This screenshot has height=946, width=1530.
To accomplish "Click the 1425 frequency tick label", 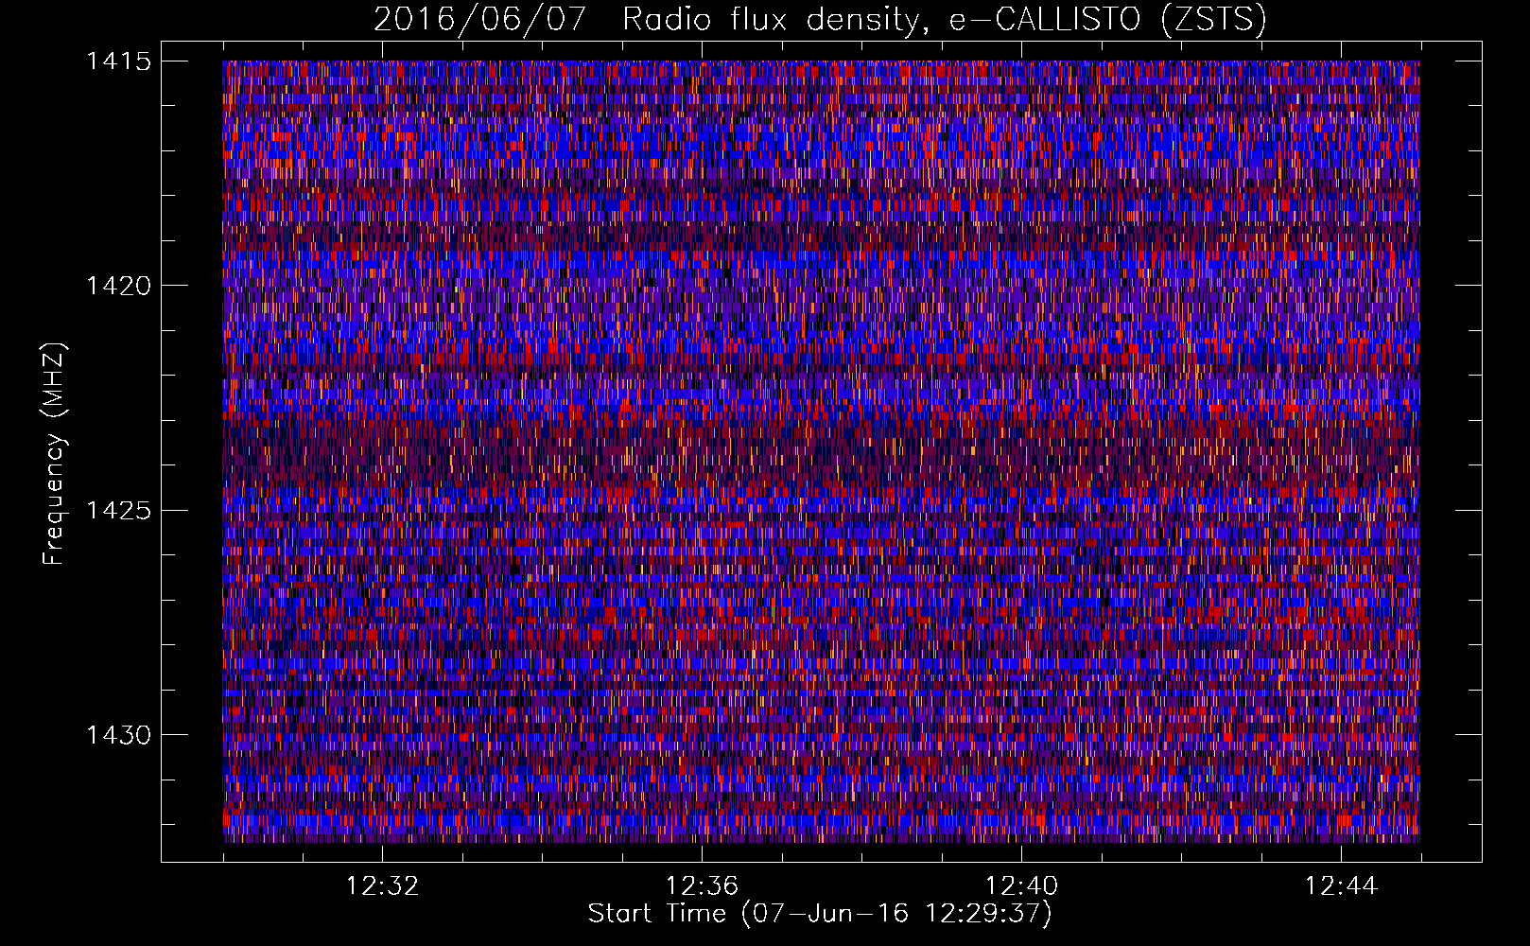I will (118, 511).
